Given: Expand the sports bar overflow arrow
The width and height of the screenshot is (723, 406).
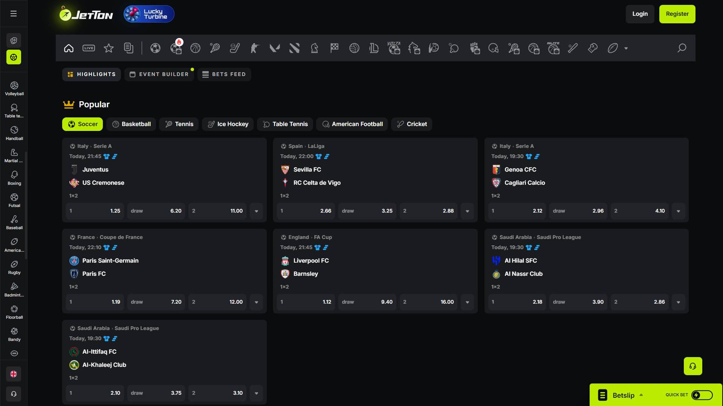Looking at the screenshot, I should coord(626,48).
